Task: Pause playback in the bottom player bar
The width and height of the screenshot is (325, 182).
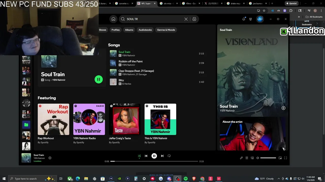Action: click(154, 156)
